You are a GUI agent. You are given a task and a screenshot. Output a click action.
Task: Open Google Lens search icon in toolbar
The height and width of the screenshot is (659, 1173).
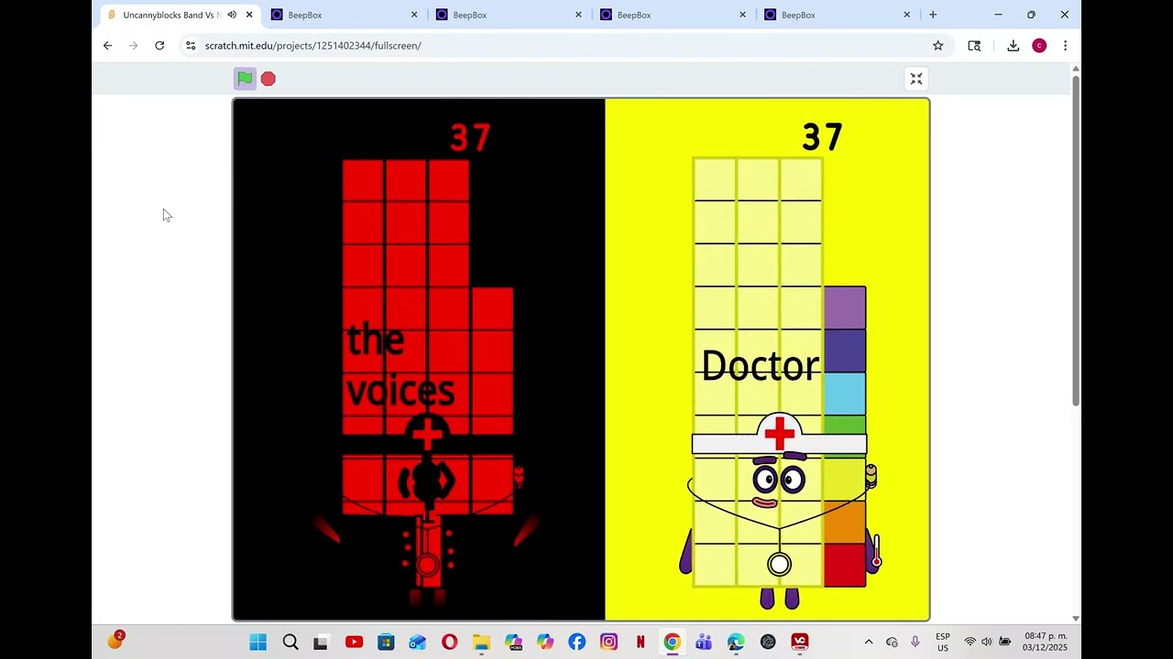click(974, 46)
